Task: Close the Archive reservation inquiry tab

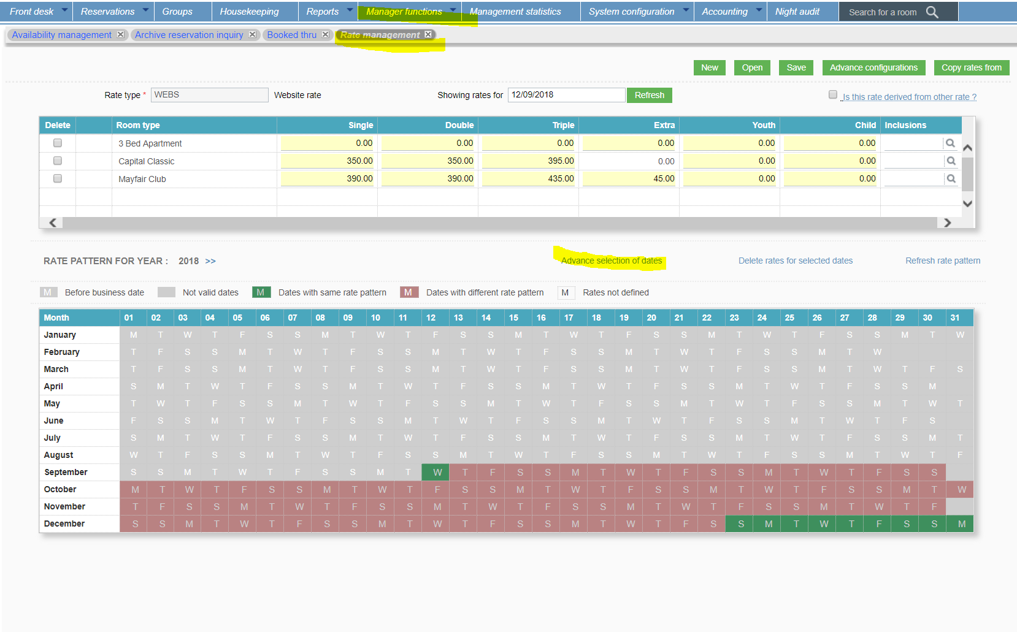Action: [x=252, y=35]
